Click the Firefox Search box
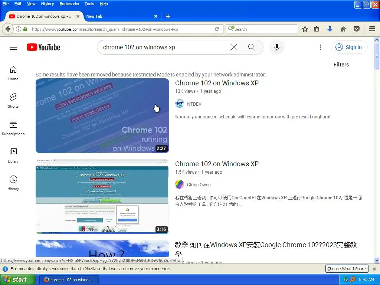The width and height of the screenshot is (380, 285). 261,29
